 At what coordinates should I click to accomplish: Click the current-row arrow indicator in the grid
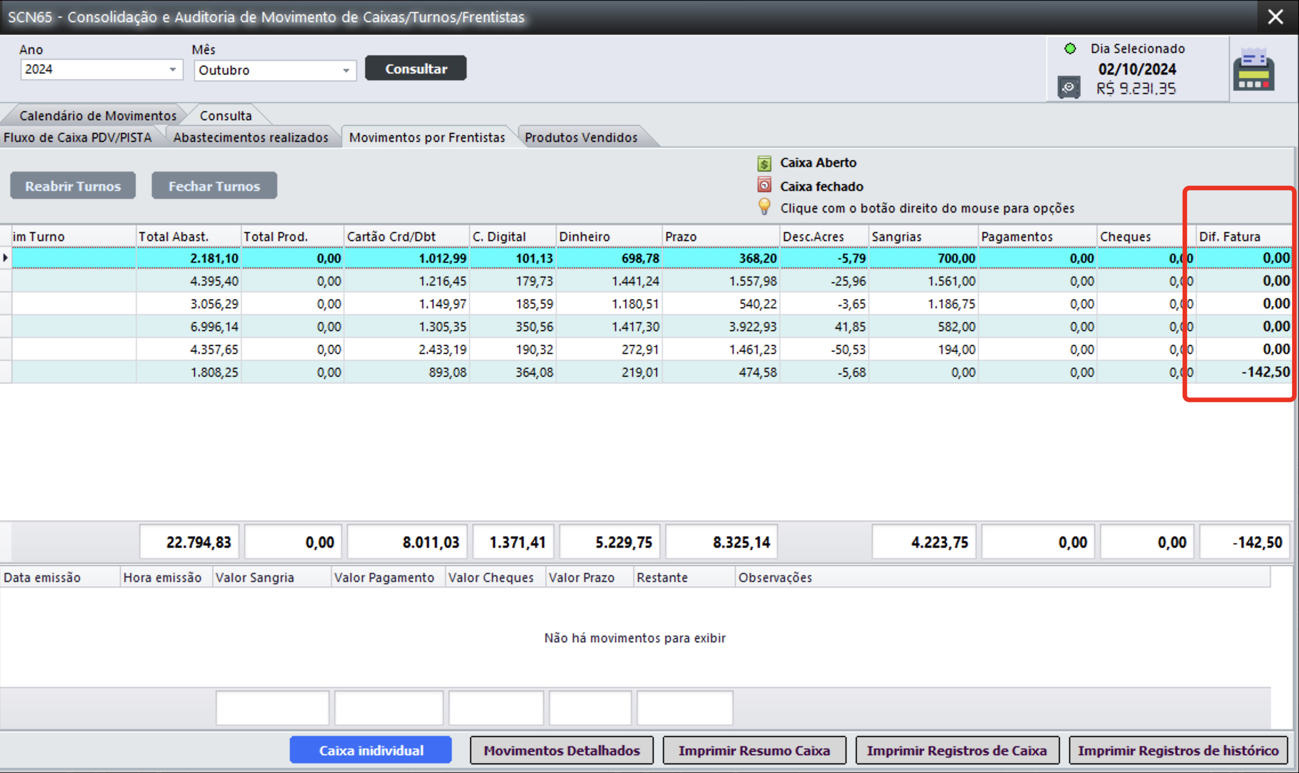(x=6, y=258)
